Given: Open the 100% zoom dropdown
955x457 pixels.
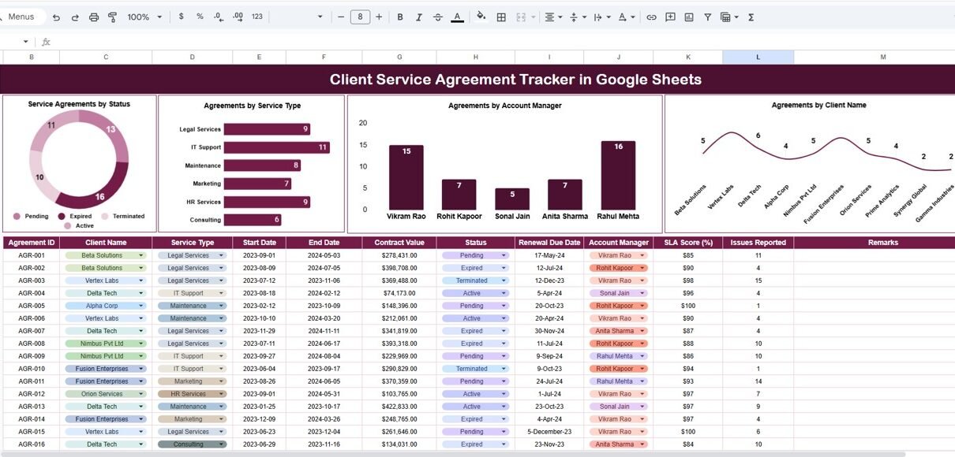Looking at the screenshot, I should 144,17.
